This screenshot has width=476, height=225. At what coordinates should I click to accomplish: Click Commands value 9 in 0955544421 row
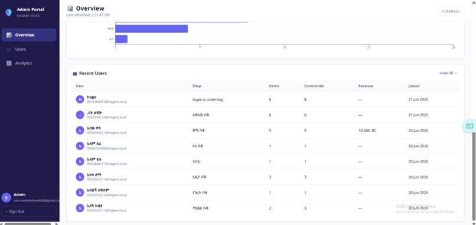[x=305, y=131]
